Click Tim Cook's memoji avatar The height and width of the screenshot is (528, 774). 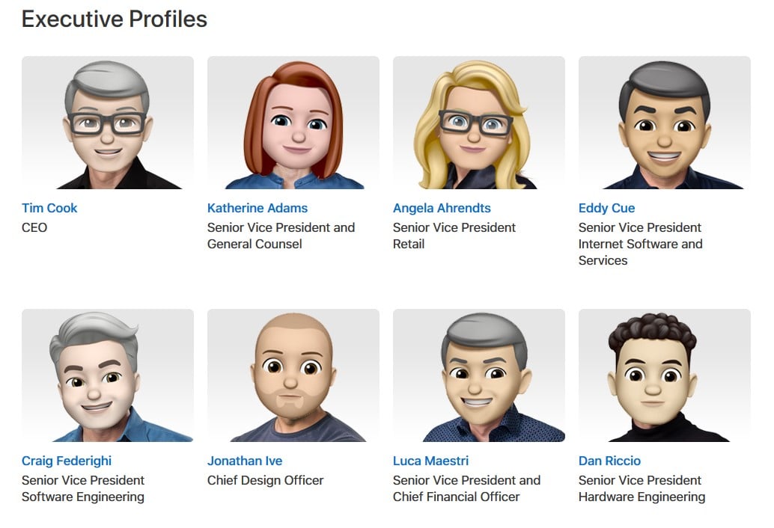coord(108,122)
